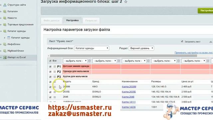
Task: Open field selector above Детская зимняя одежда column
Action: tap(75, 61)
